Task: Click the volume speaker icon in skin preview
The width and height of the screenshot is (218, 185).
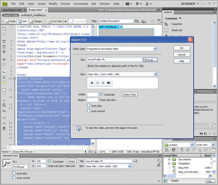Action: pos(109,83)
